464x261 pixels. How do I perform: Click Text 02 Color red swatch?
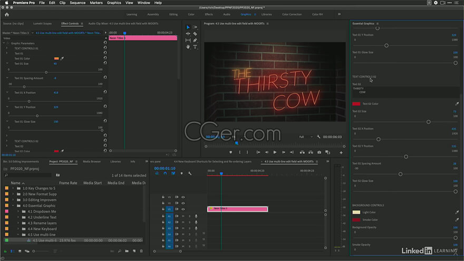356,104
